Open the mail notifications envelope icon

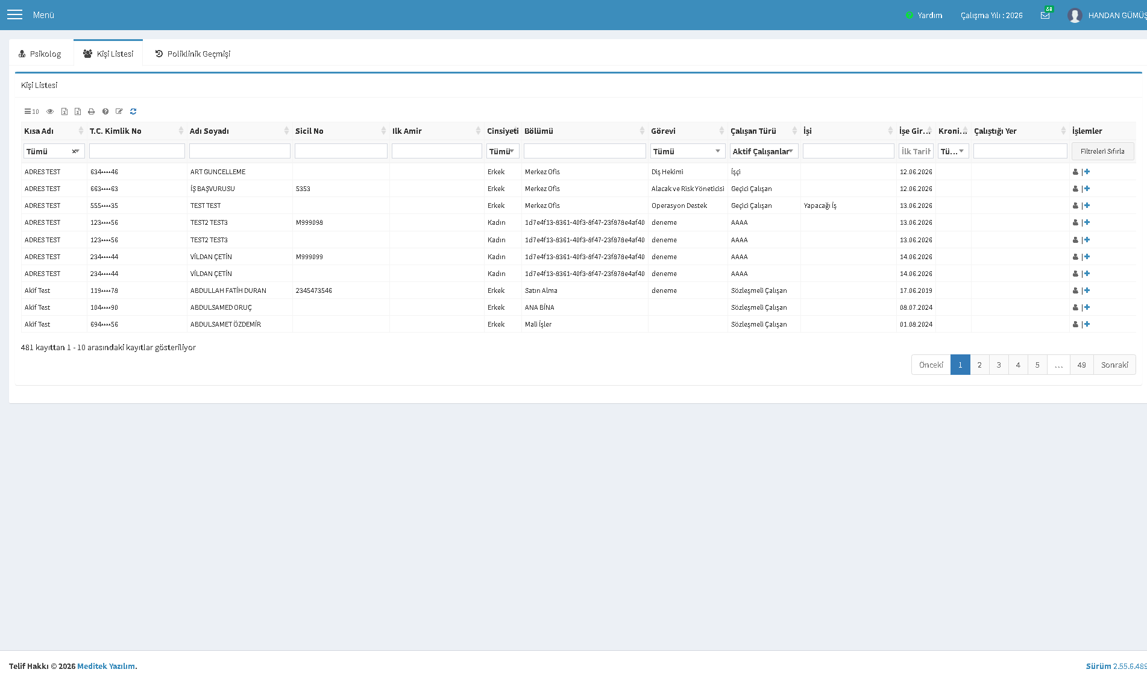1045,15
